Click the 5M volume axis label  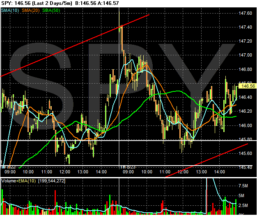coord(241,196)
